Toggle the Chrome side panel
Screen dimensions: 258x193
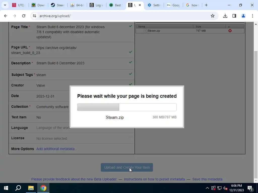234,16
